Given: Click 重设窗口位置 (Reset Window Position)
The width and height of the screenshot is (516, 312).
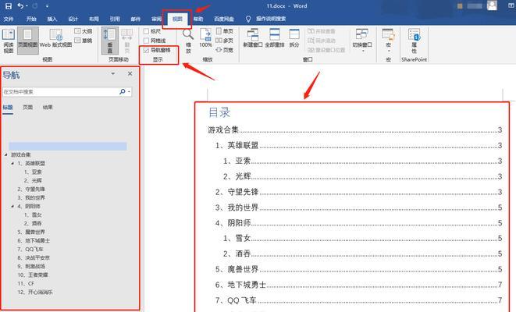Looking at the screenshot, I should pos(326,50).
